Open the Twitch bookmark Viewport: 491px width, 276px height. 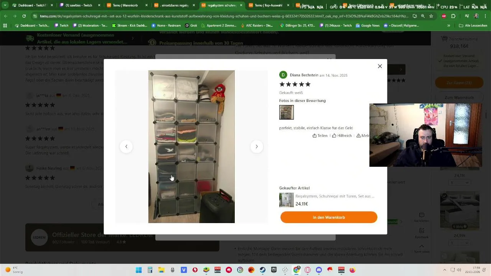tap(61, 25)
